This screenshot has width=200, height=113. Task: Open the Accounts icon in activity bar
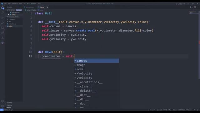tap(2, 101)
